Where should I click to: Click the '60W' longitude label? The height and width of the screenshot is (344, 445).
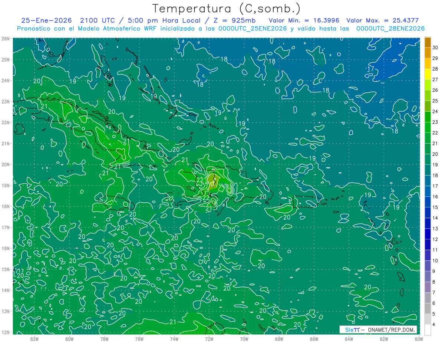(418, 338)
